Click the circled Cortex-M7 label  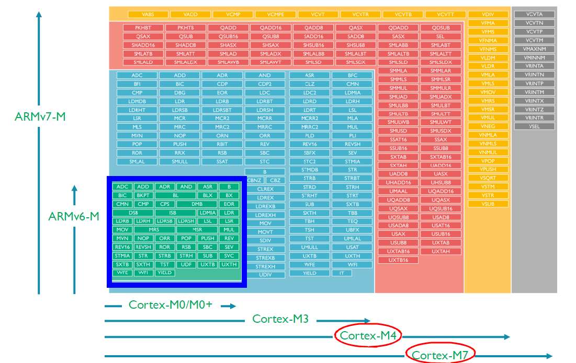point(440,355)
